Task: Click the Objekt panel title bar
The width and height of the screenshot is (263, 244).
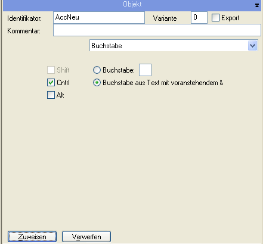Action: point(132,4)
